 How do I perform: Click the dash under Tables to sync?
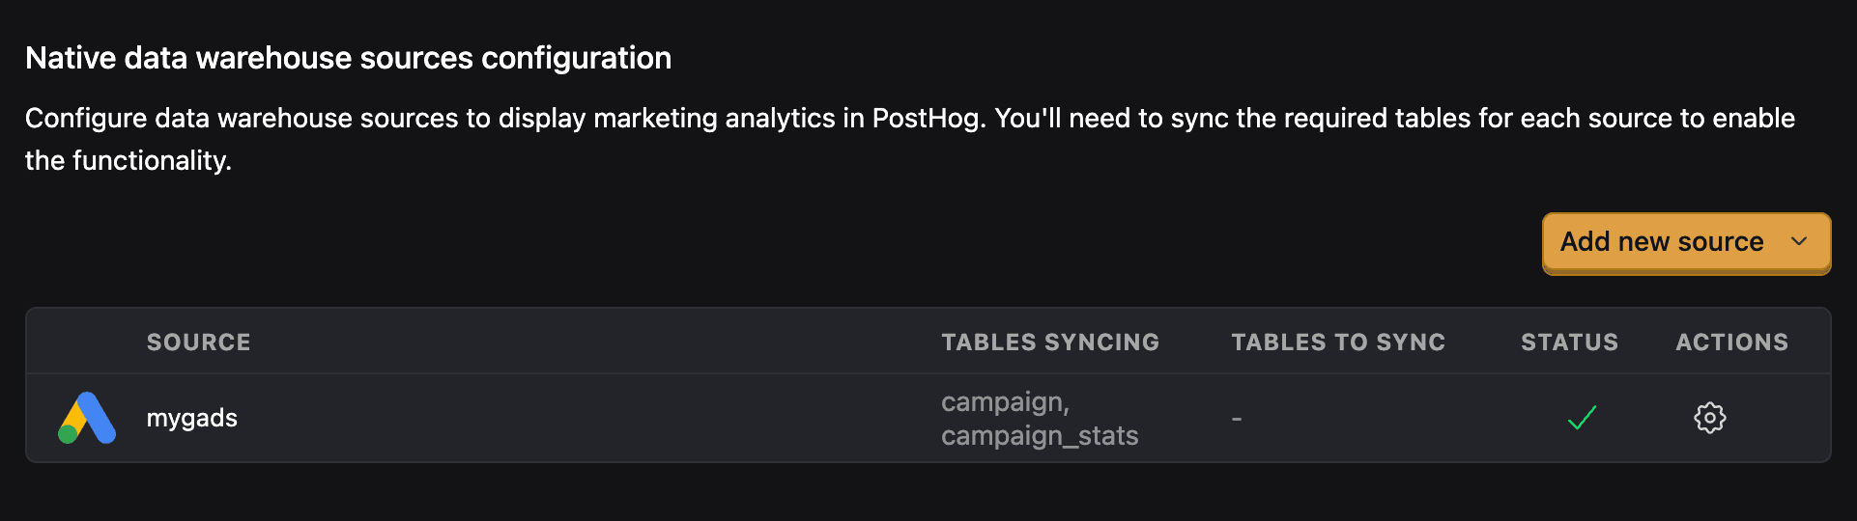(x=1237, y=419)
